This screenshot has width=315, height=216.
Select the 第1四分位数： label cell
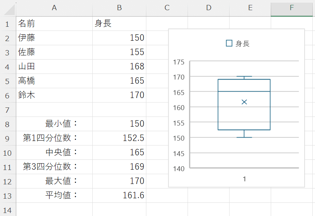point(54,138)
